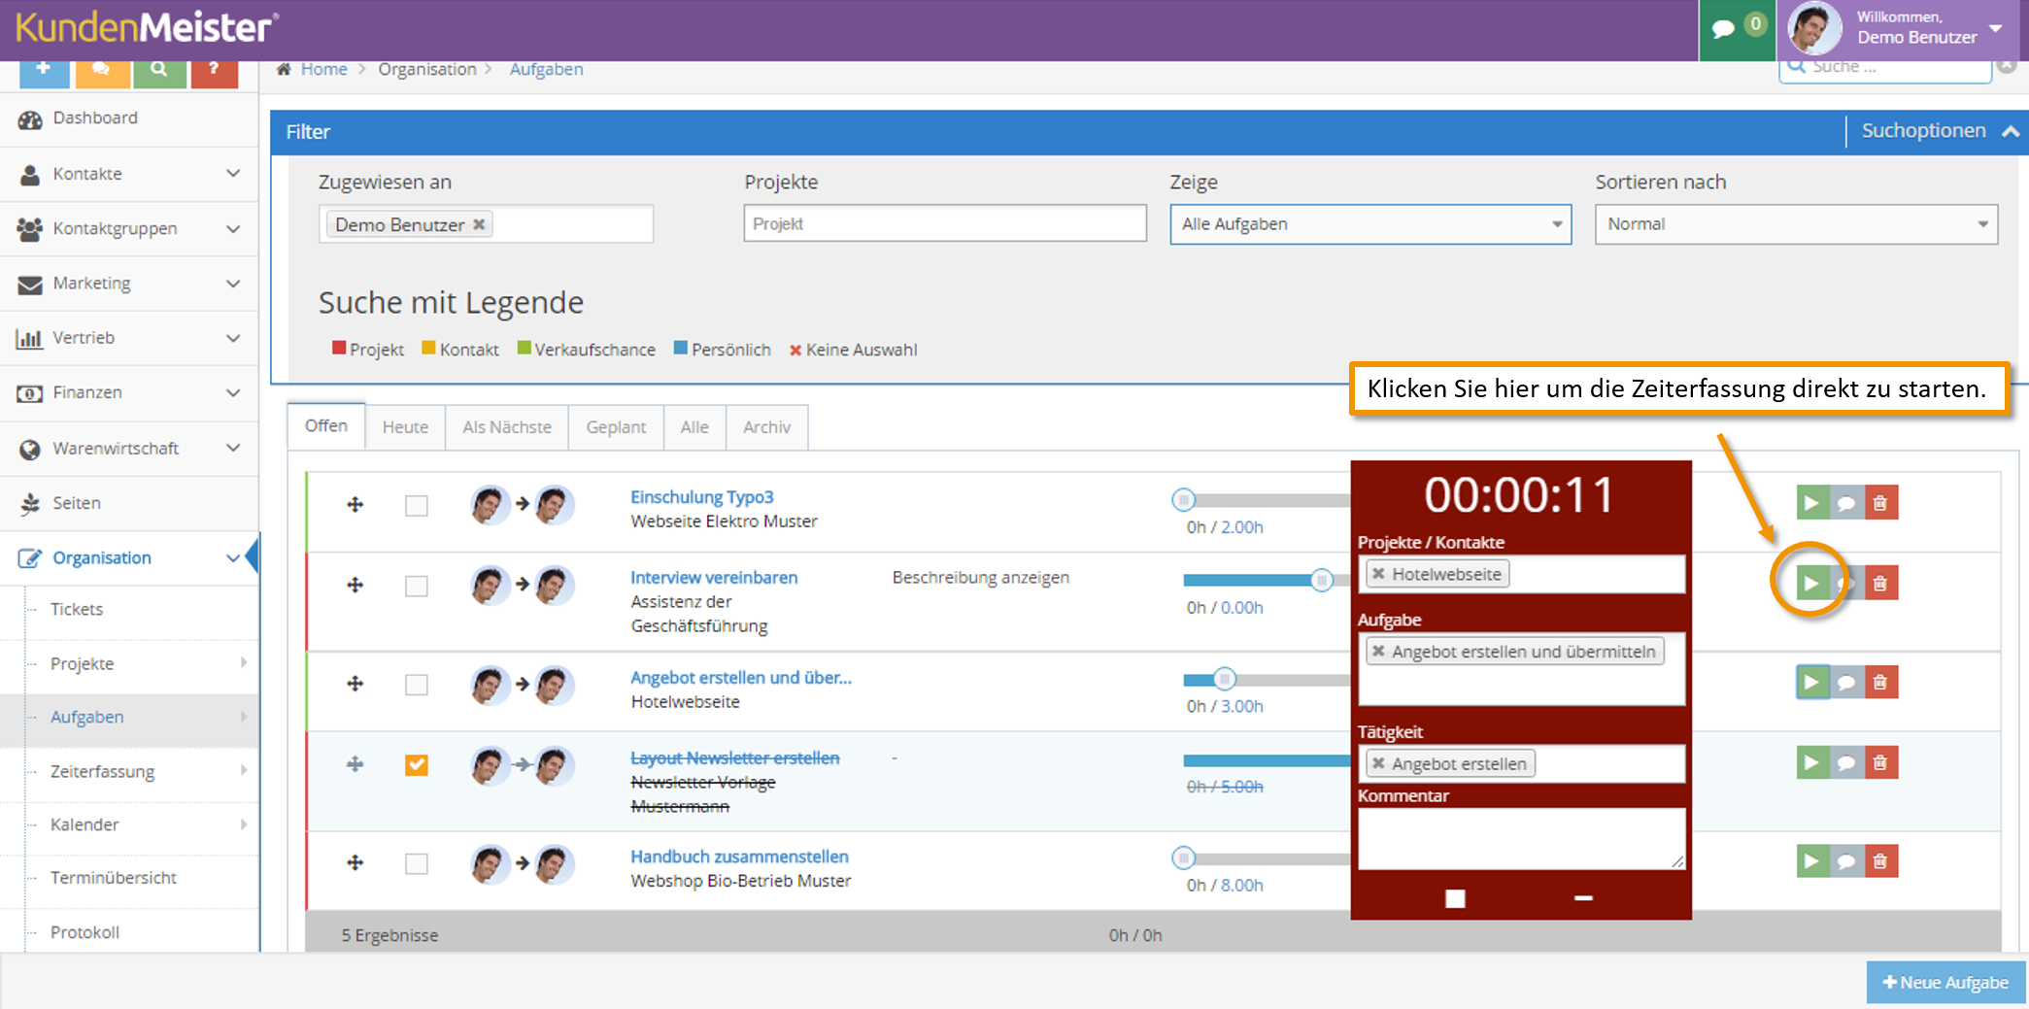Viewport: 2029px width, 1009px height.
Task: Switch to the Archiv tab
Action: click(766, 427)
